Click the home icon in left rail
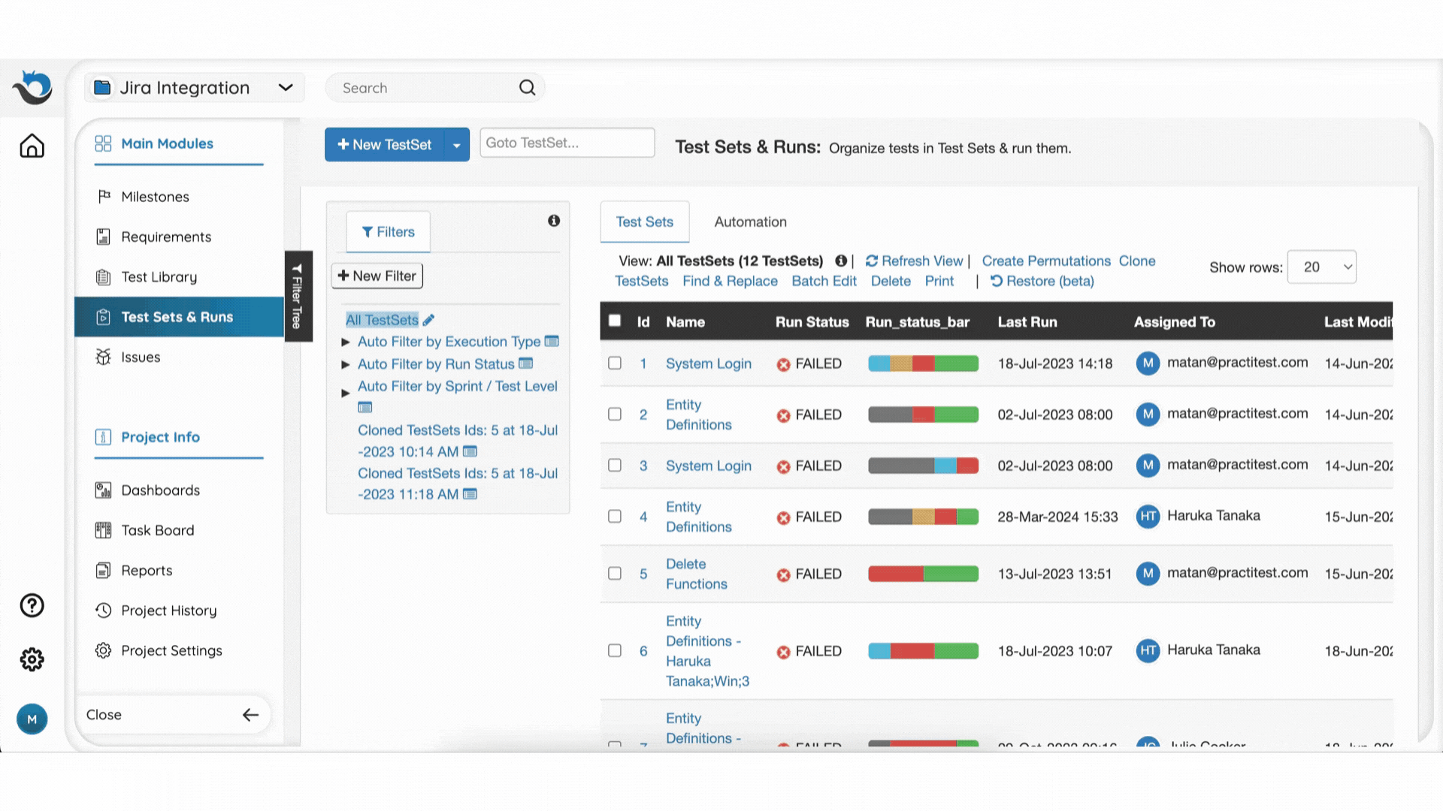Viewport: 1443px width, 811px height. pos(32,146)
